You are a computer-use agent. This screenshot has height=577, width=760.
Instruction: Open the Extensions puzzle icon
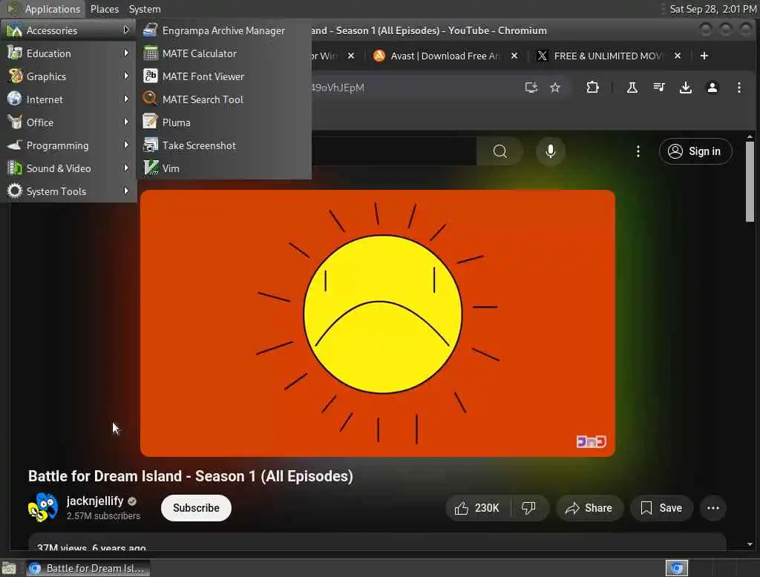[x=592, y=88]
